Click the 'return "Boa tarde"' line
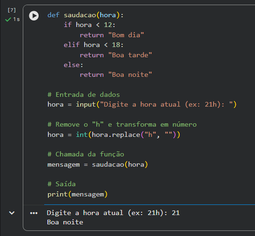Viewport: 255px width, 236px height. pyautogui.click(x=116, y=55)
